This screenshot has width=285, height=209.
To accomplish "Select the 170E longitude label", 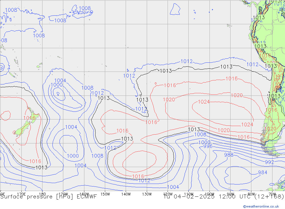I will [x=21, y=194].
